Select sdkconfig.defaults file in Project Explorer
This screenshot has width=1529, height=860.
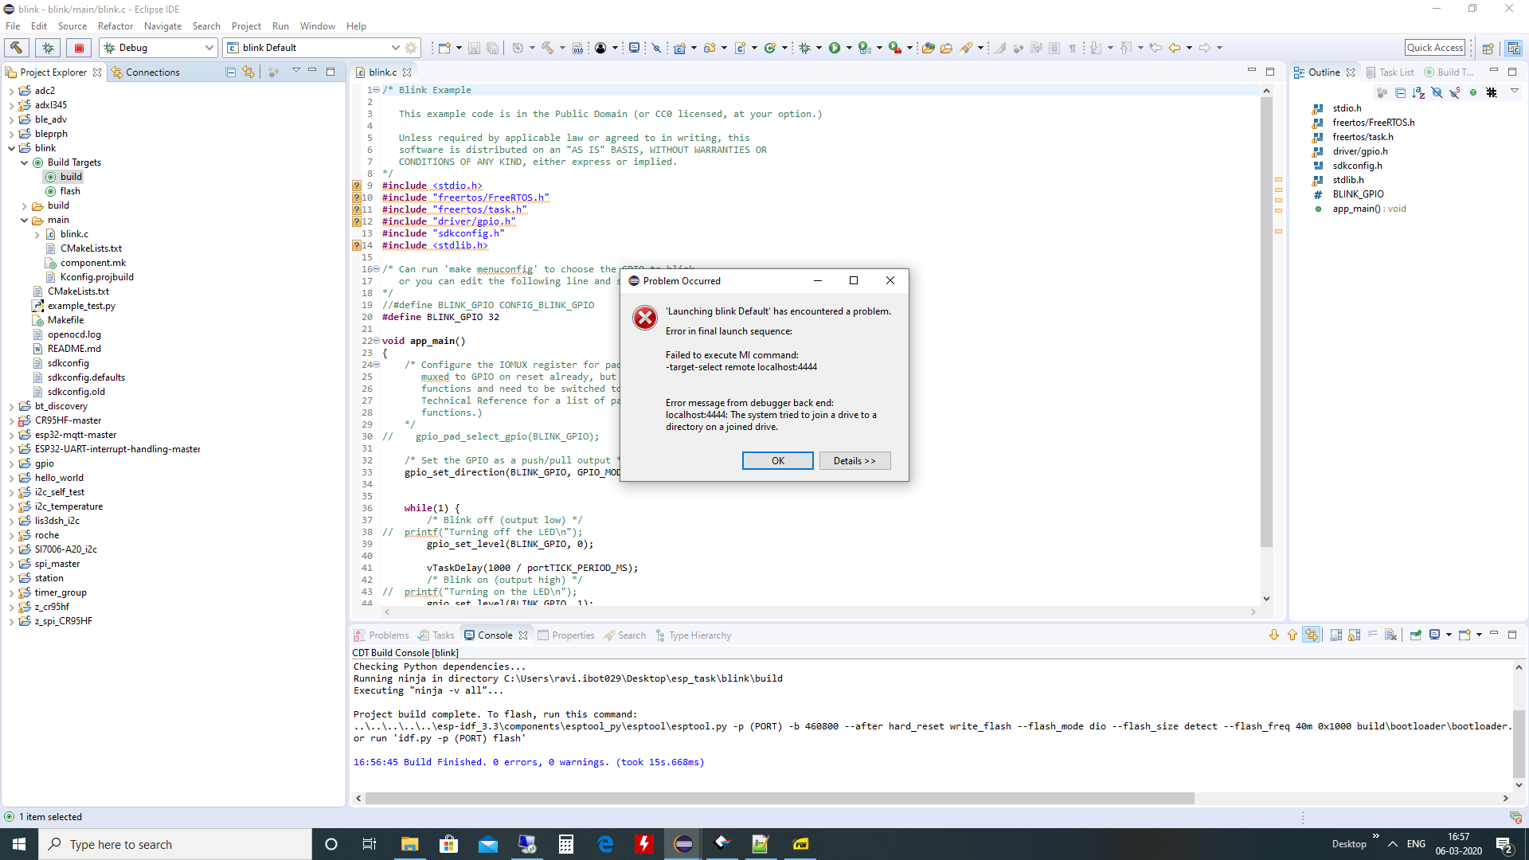pyautogui.click(x=86, y=377)
